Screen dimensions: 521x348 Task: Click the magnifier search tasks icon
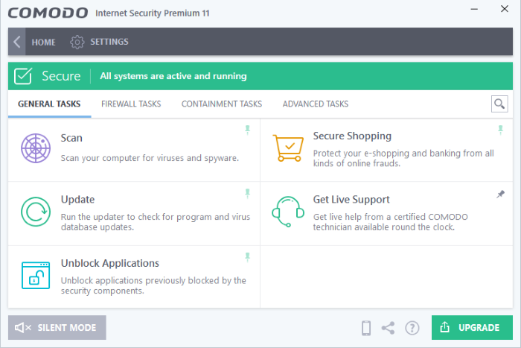click(x=499, y=104)
